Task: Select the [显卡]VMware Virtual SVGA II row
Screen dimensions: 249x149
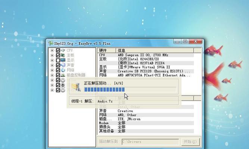Action: [146, 67]
